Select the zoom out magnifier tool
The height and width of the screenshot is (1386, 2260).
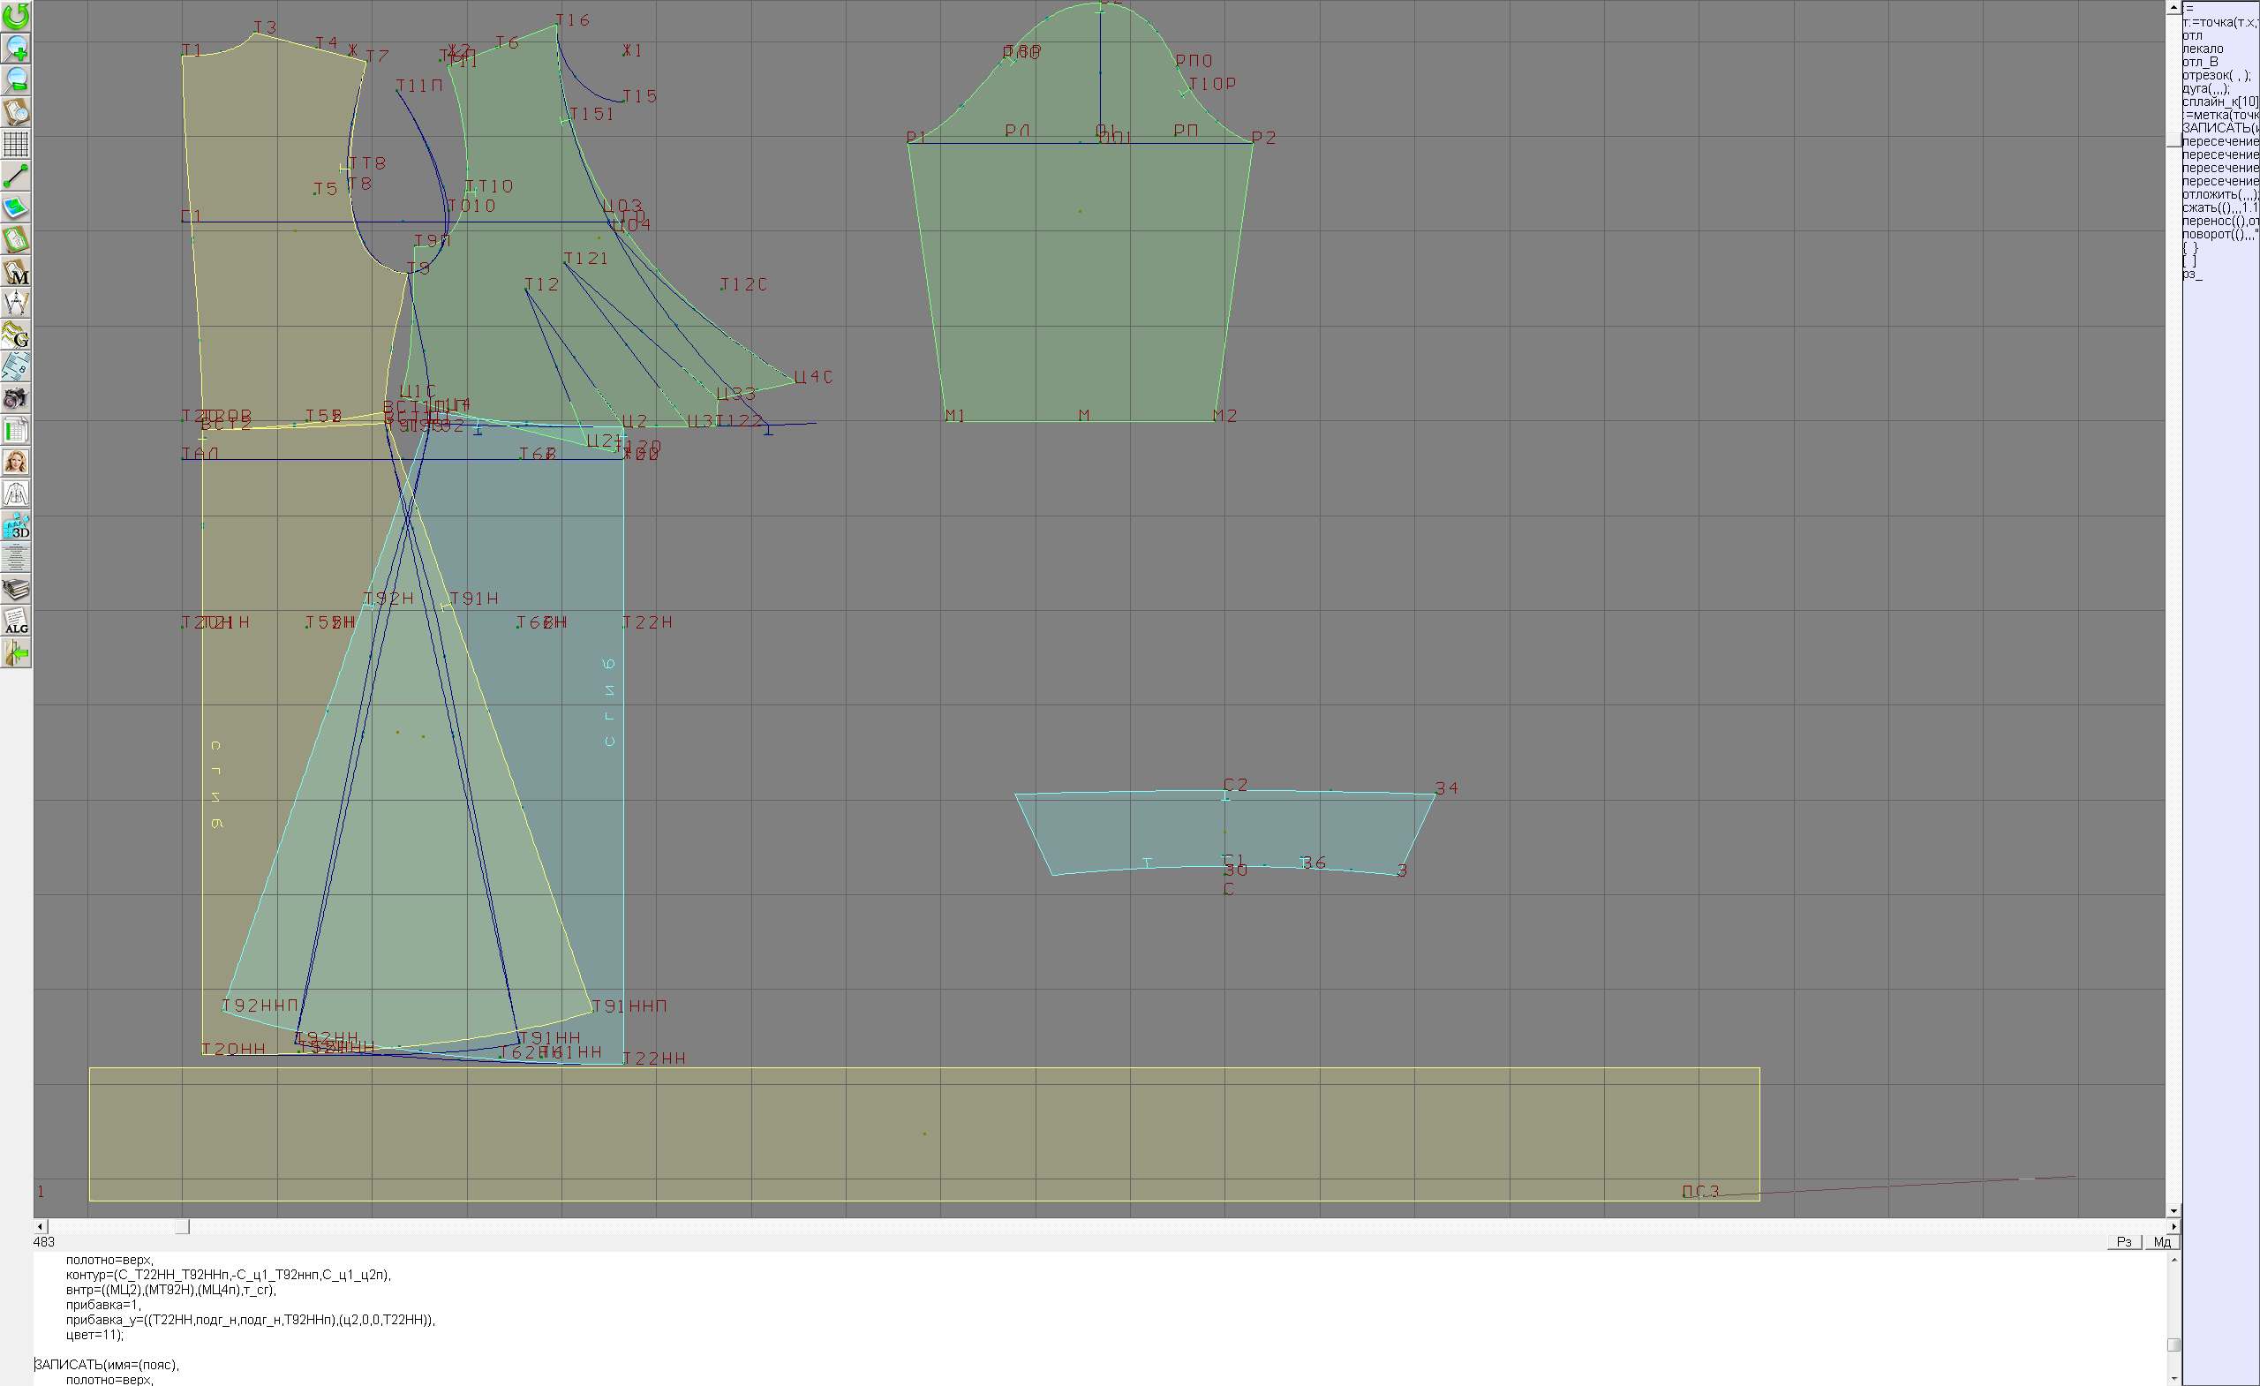point(16,79)
